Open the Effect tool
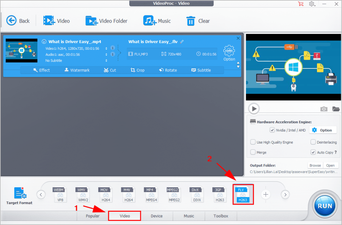This screenshot has height=225, width=342. point(41,70)
